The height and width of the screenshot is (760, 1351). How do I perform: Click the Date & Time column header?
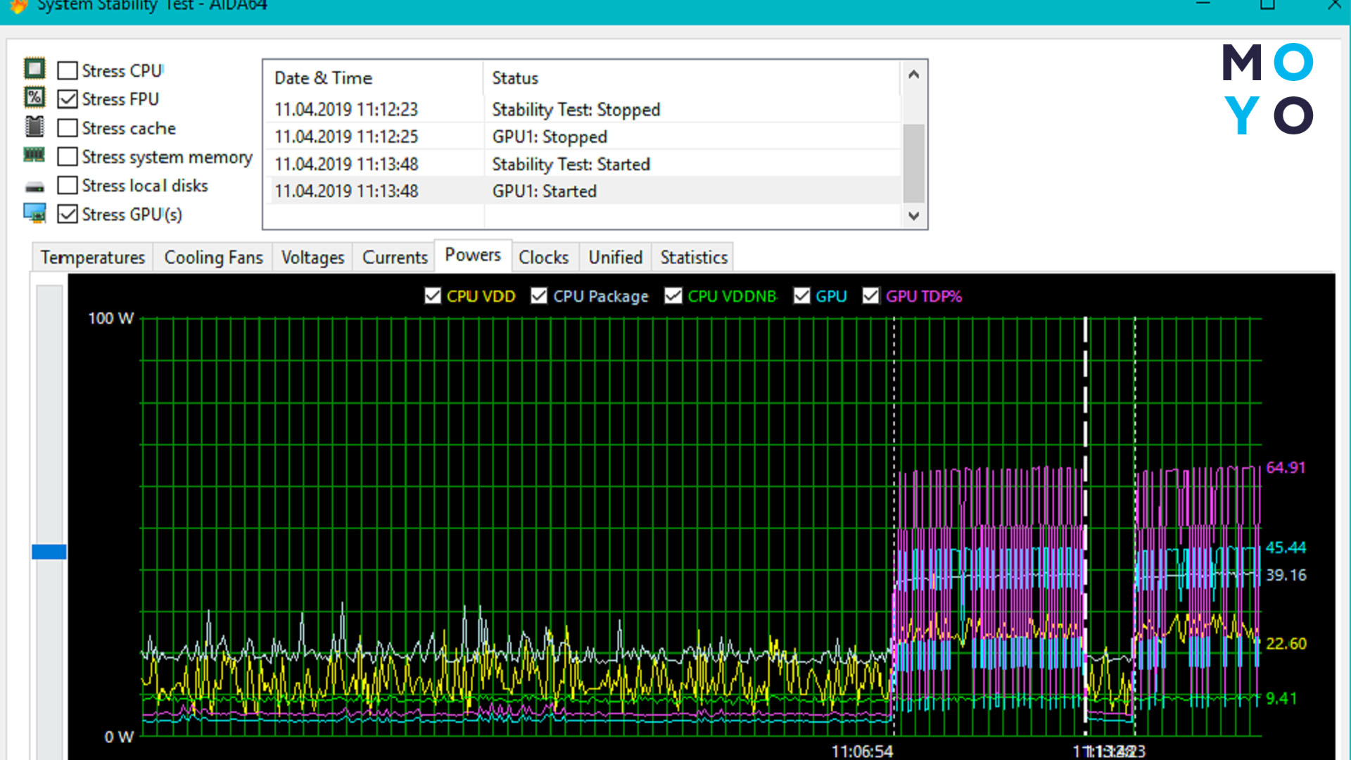click(x=323, y=78)
